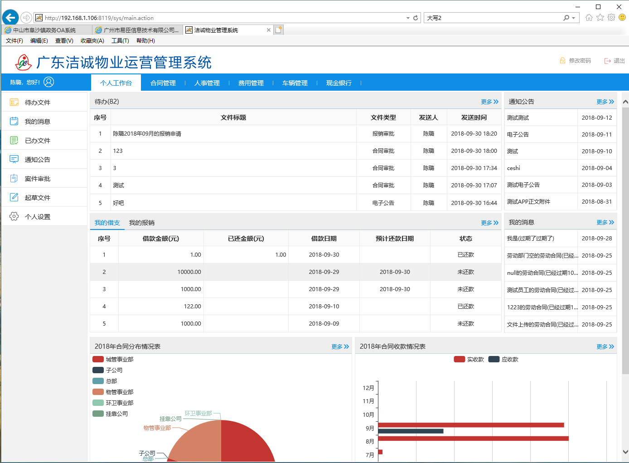Viewport: 629px width, 463px height.
Task: Toggle 实收款 legend swatch
Action: point(460,359)
